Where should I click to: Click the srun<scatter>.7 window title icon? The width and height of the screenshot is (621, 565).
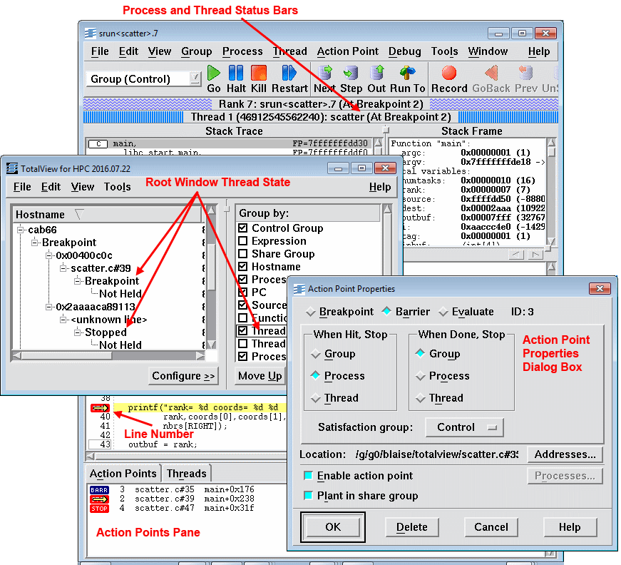point(91,34)
